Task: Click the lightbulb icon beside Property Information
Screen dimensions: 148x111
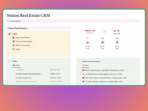Action: [x=79, y=61]
